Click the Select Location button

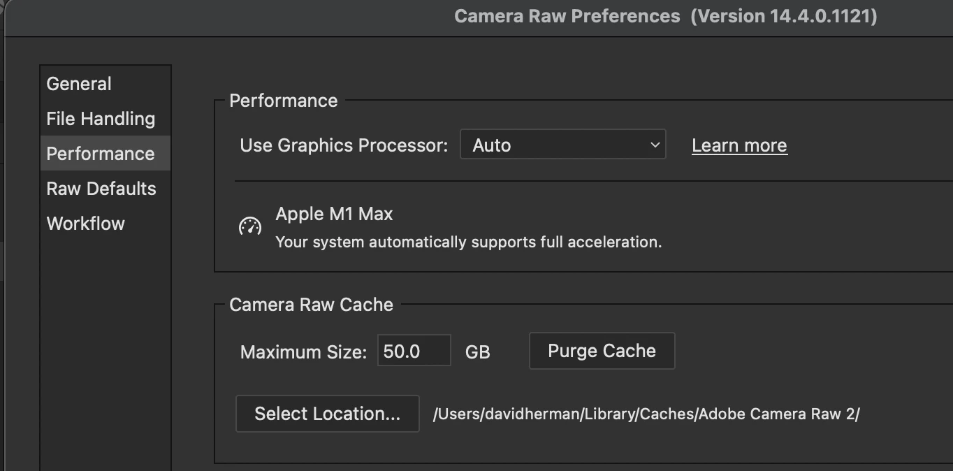pos(327,414)
